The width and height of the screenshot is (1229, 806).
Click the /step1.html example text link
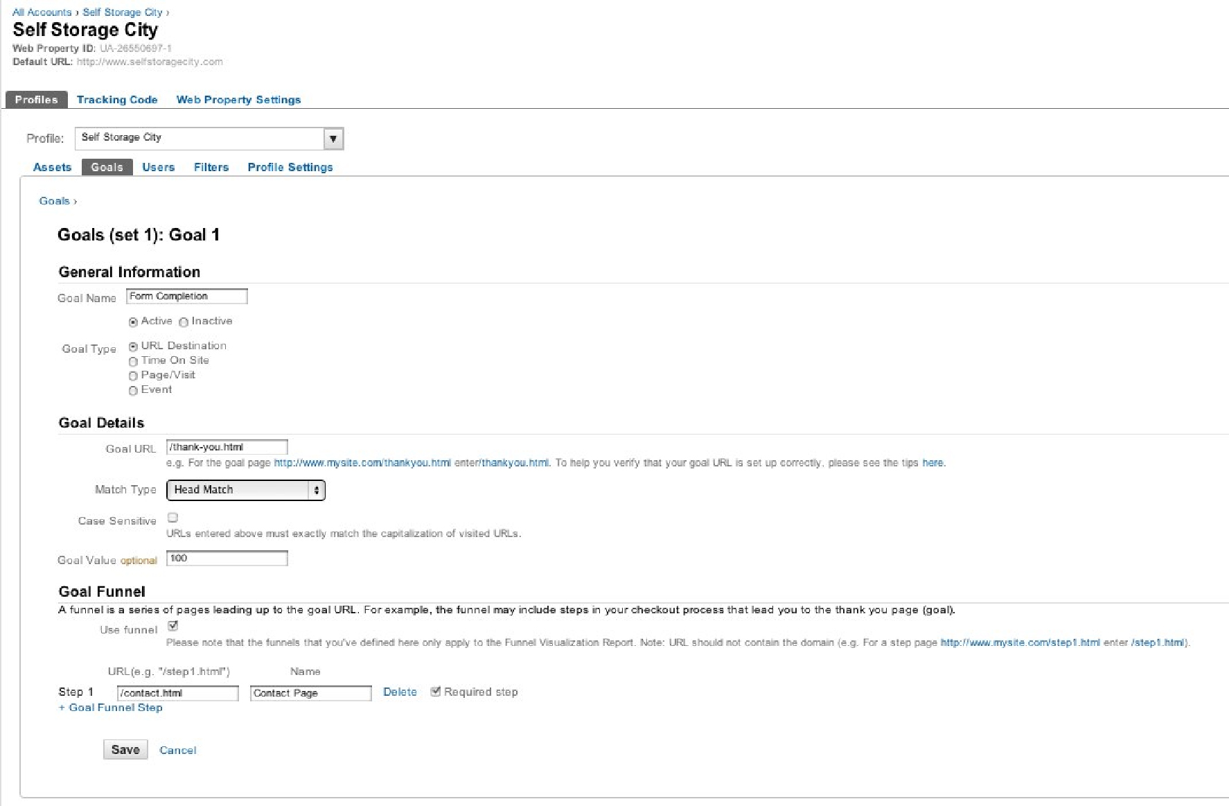1158,643
